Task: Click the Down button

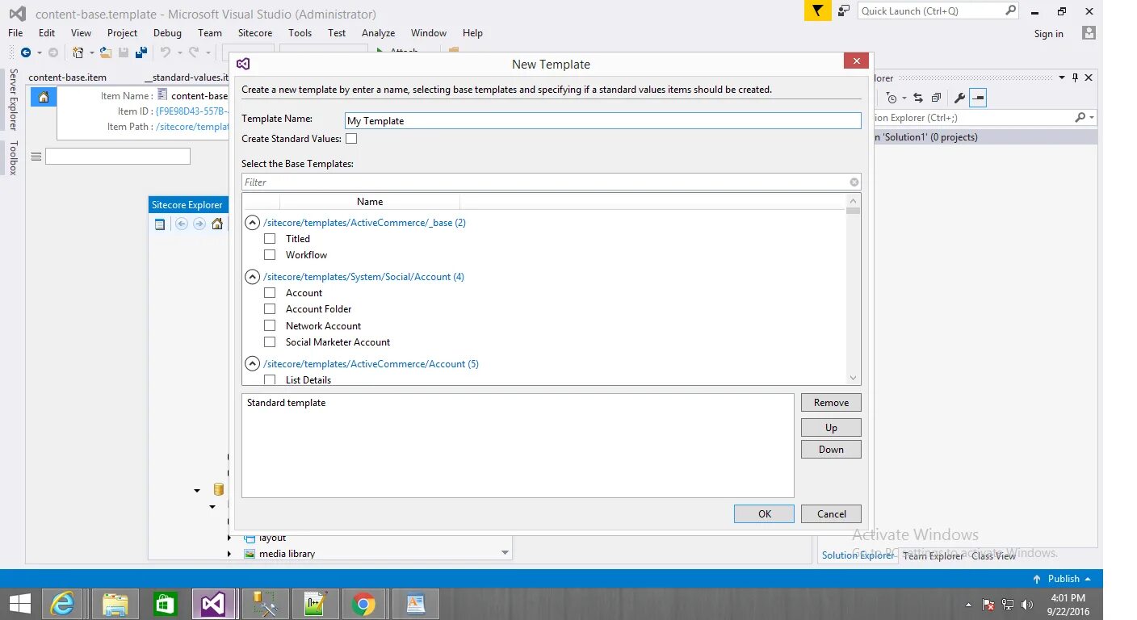Action: [x=831, y=450]
